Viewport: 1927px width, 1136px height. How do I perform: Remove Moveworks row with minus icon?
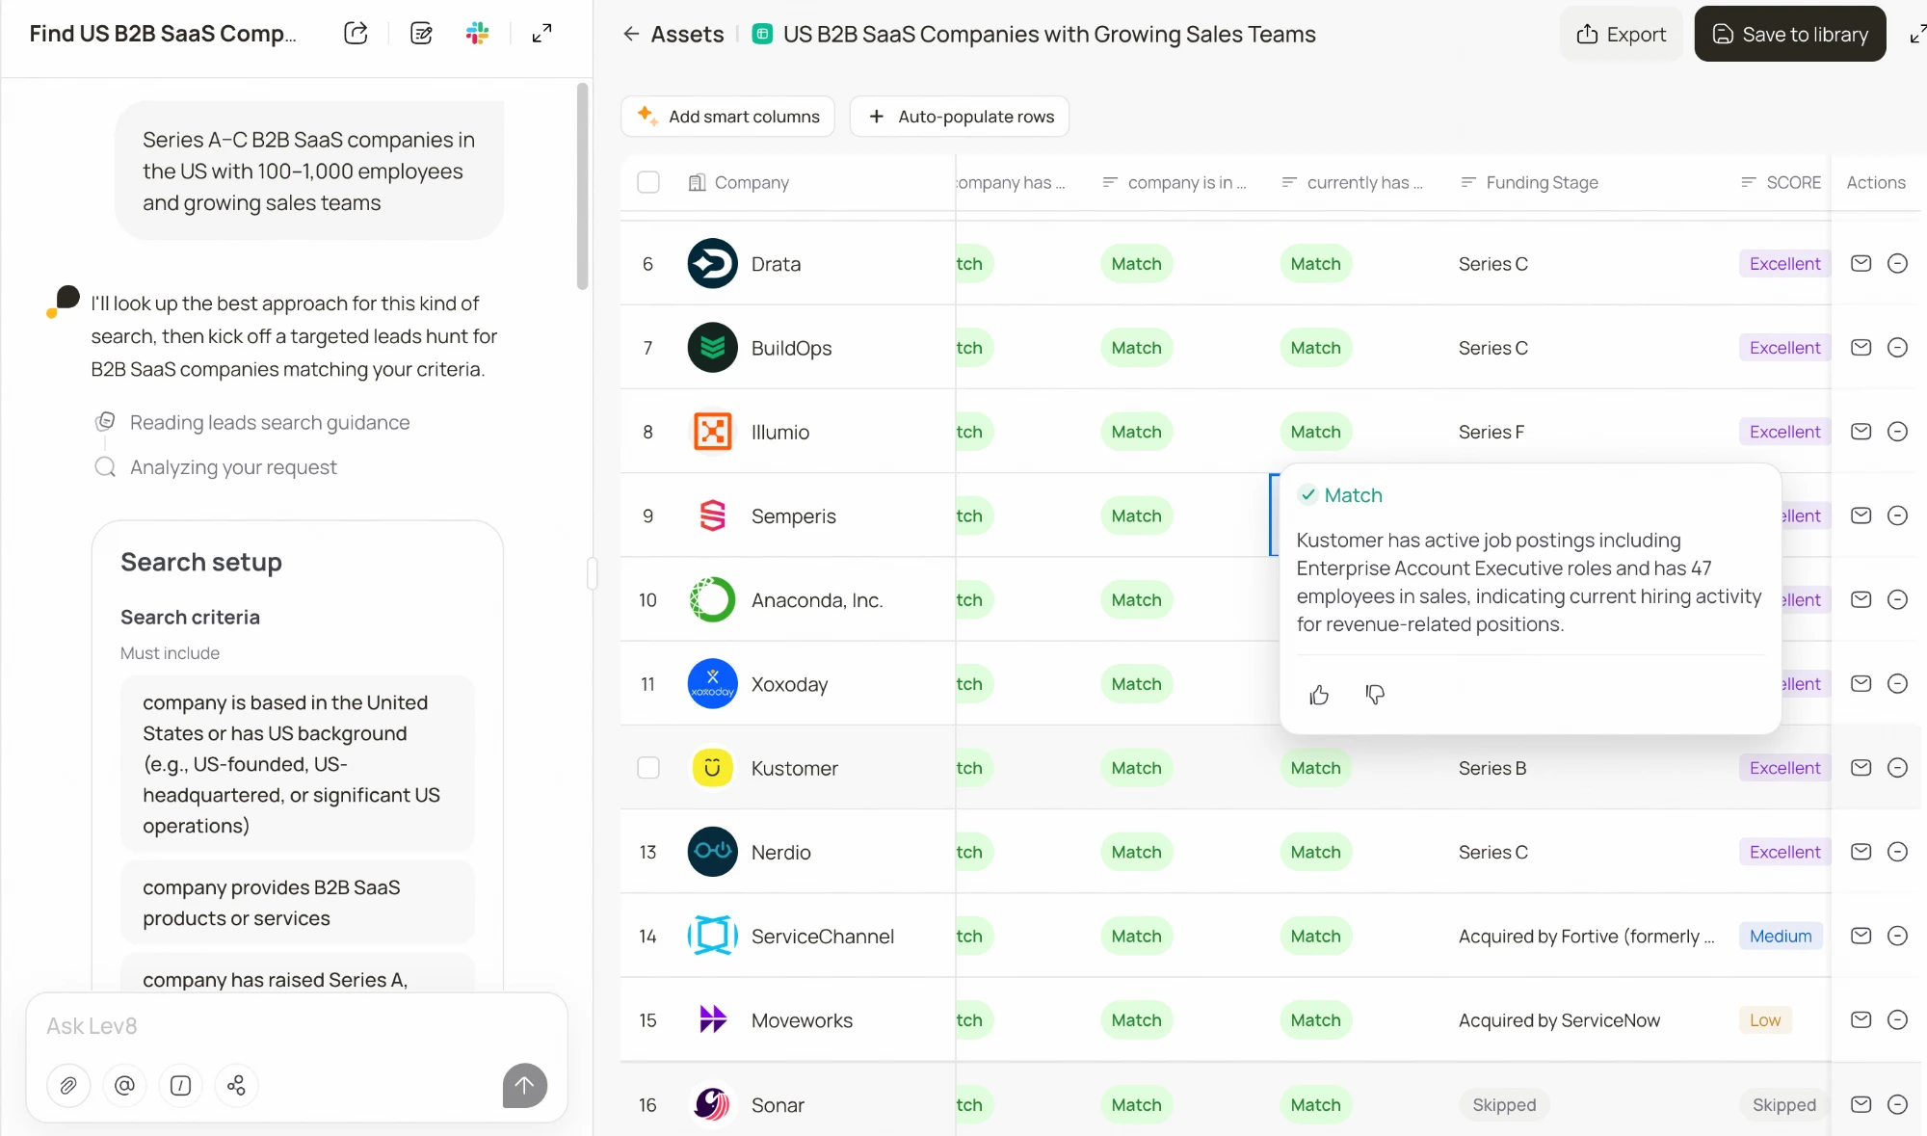pos(1897,1019)
